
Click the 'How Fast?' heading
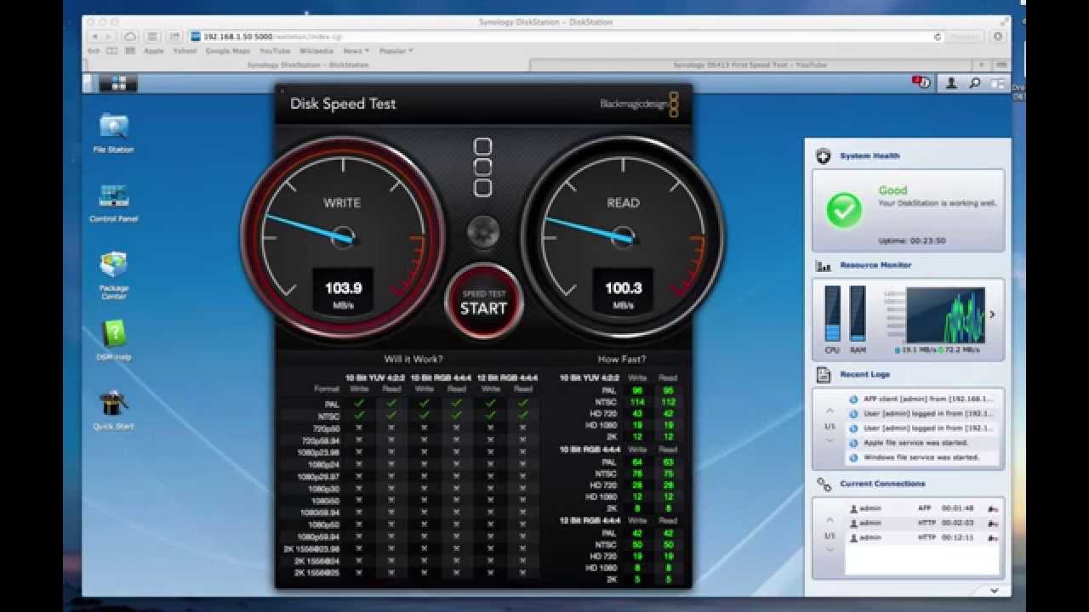(622, 360)
